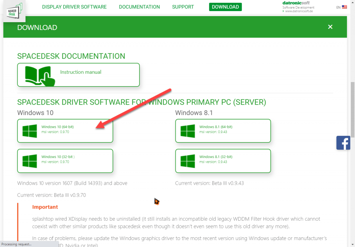Click the Windows logo on Windows 8.1 (64-bit)
The width and height of the screenshot is (355, 247).
point(187,131)
